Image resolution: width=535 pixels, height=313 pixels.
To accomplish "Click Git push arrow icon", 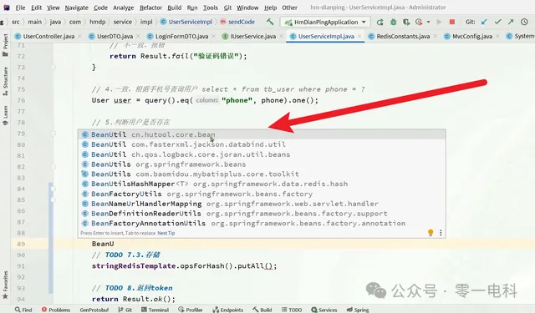I will 511,22.
